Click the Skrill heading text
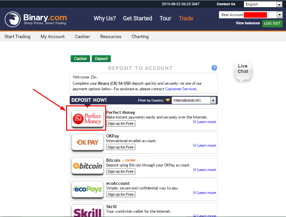The height and width of the screenshot is (217, 286). point(111,206)
